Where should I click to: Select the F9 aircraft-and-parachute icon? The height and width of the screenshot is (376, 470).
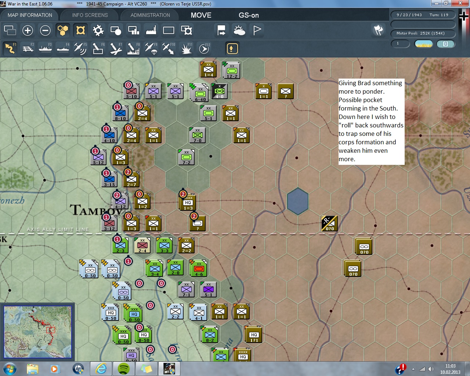[151, 48]
